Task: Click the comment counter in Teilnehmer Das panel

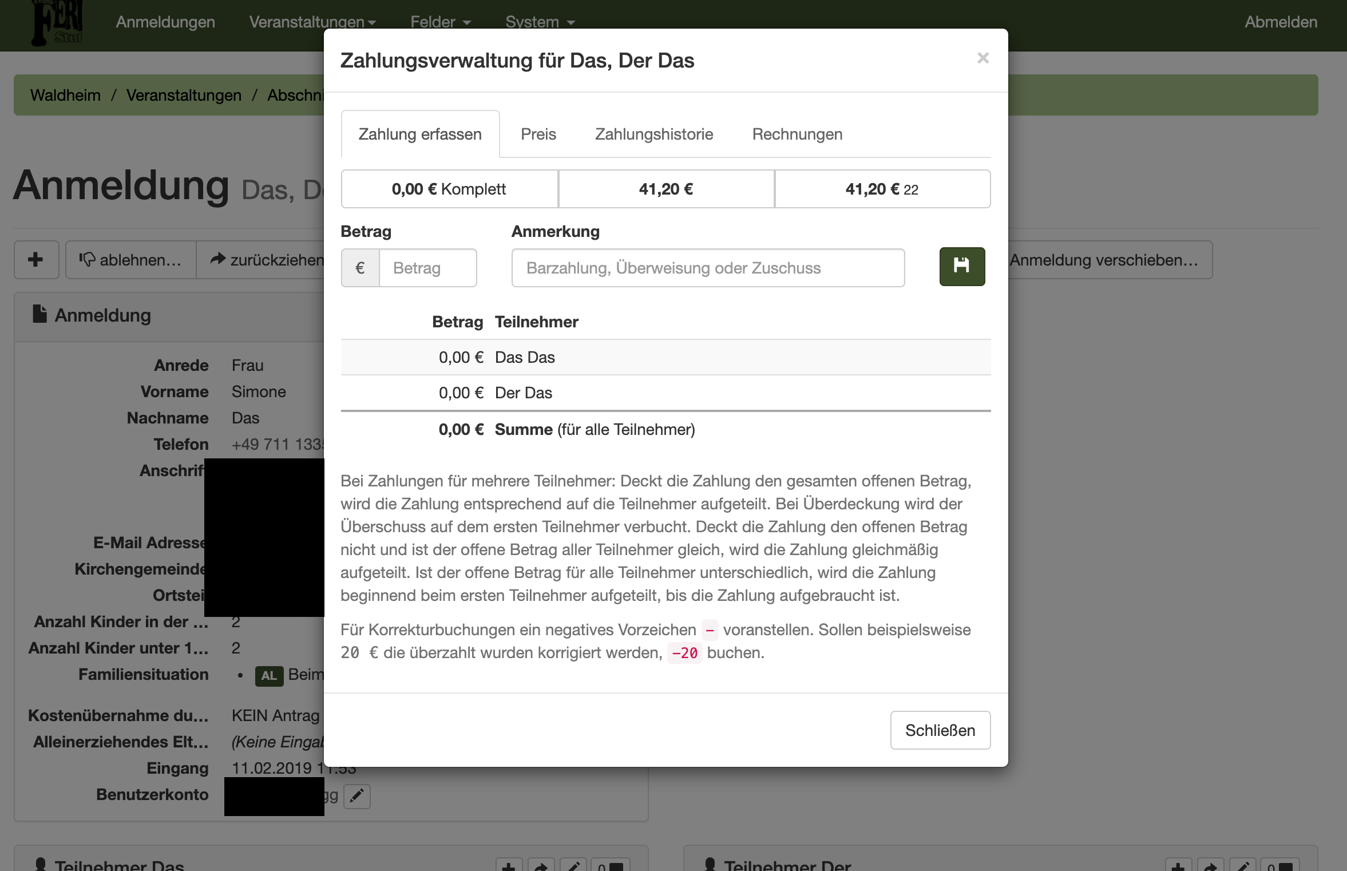Action: (x=611, y=865)
